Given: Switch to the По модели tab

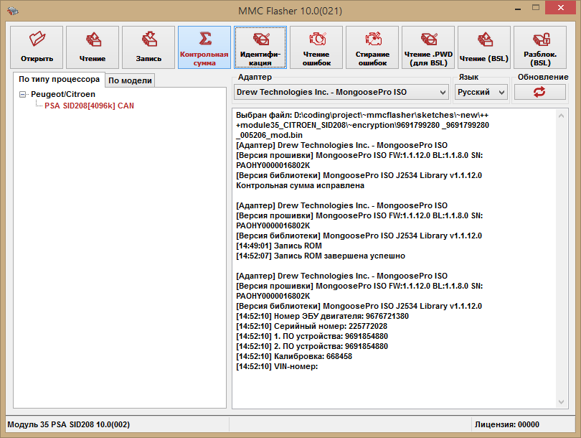Looking at the screenshot, I should point(130,80).
